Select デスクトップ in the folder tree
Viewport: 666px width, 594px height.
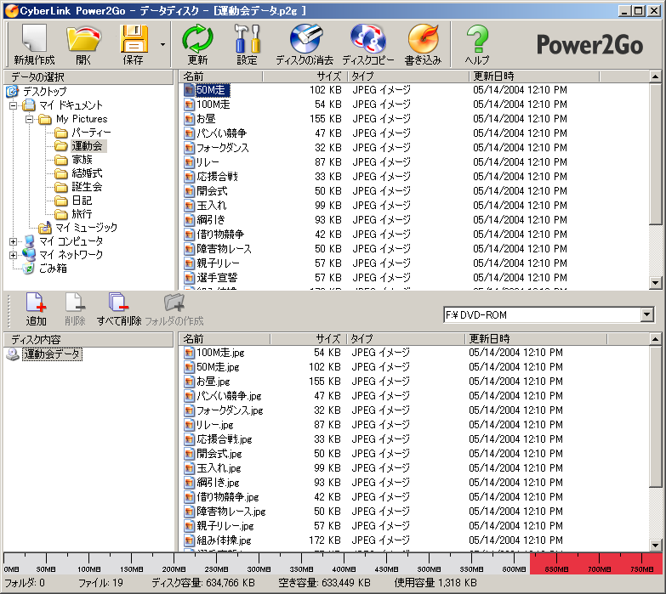pyautogui.click(x=44, y=91)
